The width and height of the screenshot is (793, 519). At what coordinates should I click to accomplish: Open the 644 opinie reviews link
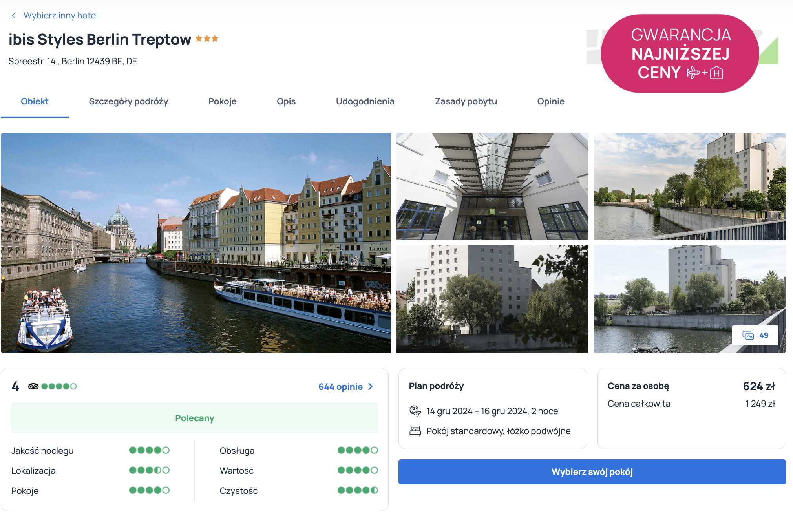tap(341, 387)
